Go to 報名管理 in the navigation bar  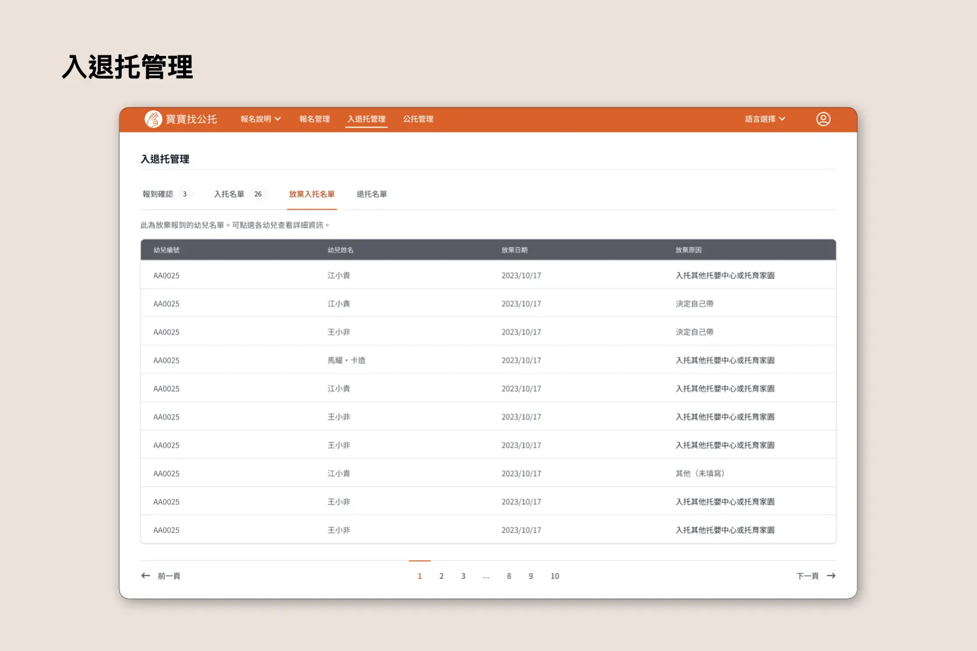(314, 119)
